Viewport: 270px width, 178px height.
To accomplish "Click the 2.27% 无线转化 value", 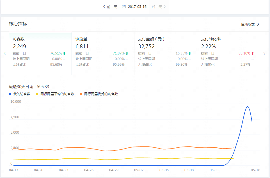I will click(245, 65).
